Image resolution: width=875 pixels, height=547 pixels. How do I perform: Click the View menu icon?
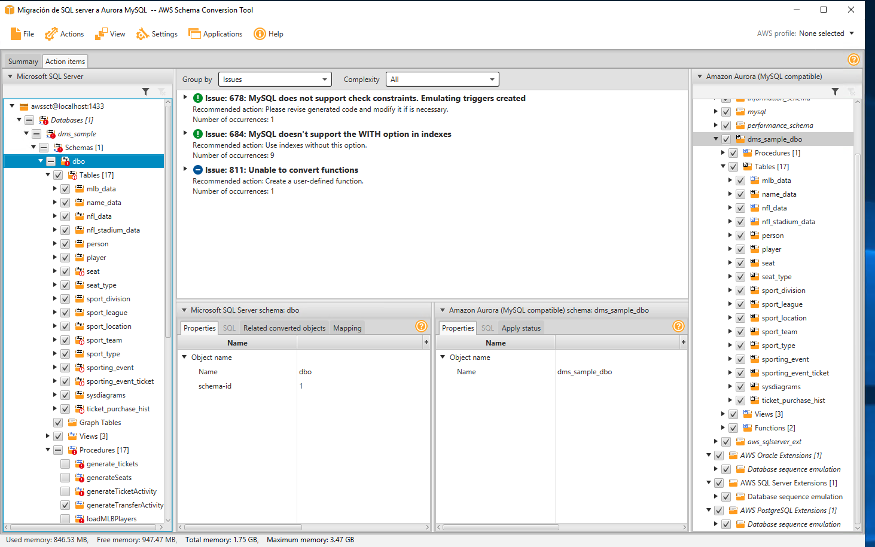(x=102, y=34)
